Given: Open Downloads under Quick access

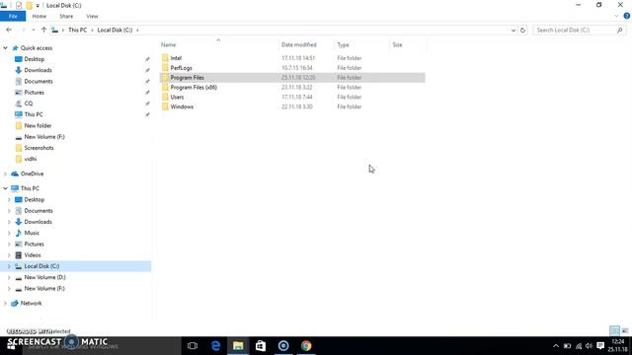Looking at the screenshot, I should (x=38, y=70).
